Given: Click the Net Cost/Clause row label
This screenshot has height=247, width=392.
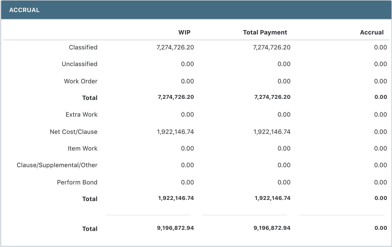Looking at the screenshot, I should pos(74,132).
